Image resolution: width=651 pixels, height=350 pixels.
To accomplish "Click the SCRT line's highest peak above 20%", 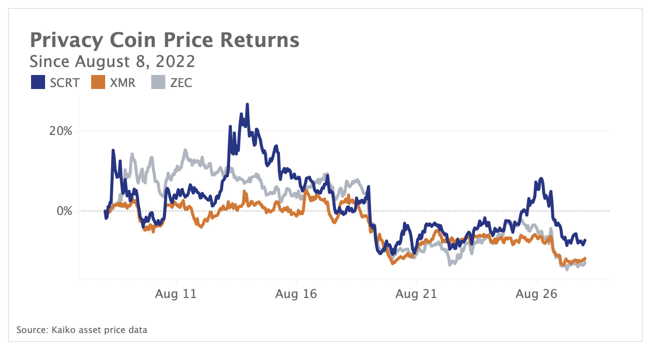I will [247, 104].
